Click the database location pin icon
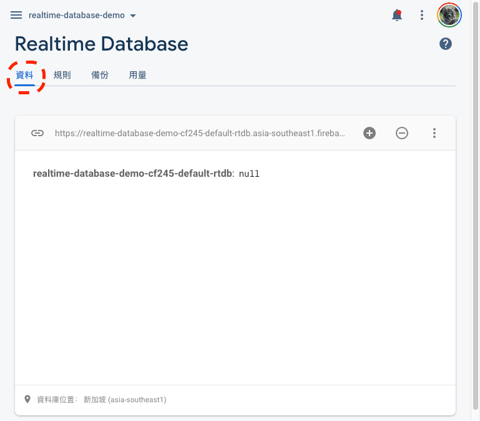This screenshot has width=480, height=421. (27, 399)
